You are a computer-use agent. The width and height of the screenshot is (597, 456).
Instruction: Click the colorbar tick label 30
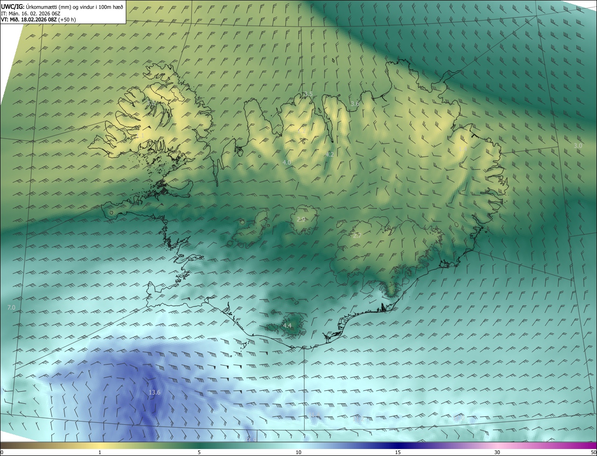click(x=497, y=452)
